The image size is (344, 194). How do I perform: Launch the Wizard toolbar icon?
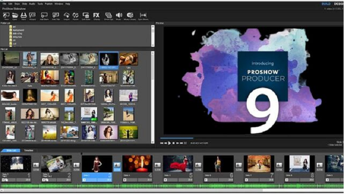click(x=32, y=16)
